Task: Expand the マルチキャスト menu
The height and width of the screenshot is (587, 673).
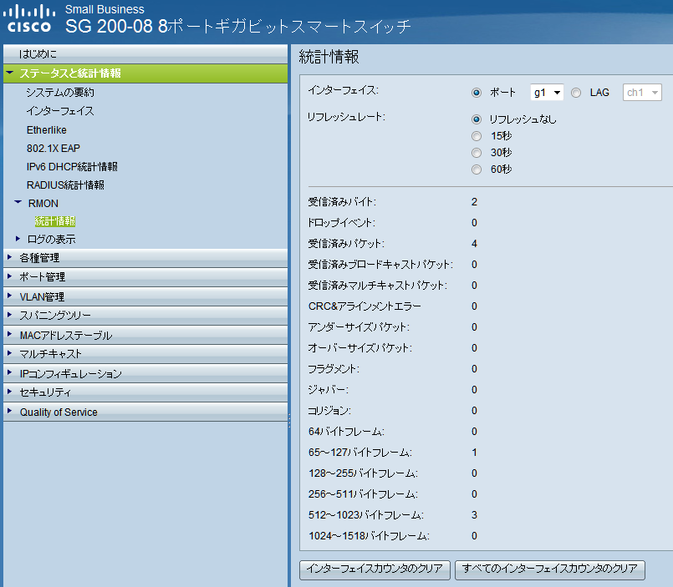Action: tap(145, 354)
